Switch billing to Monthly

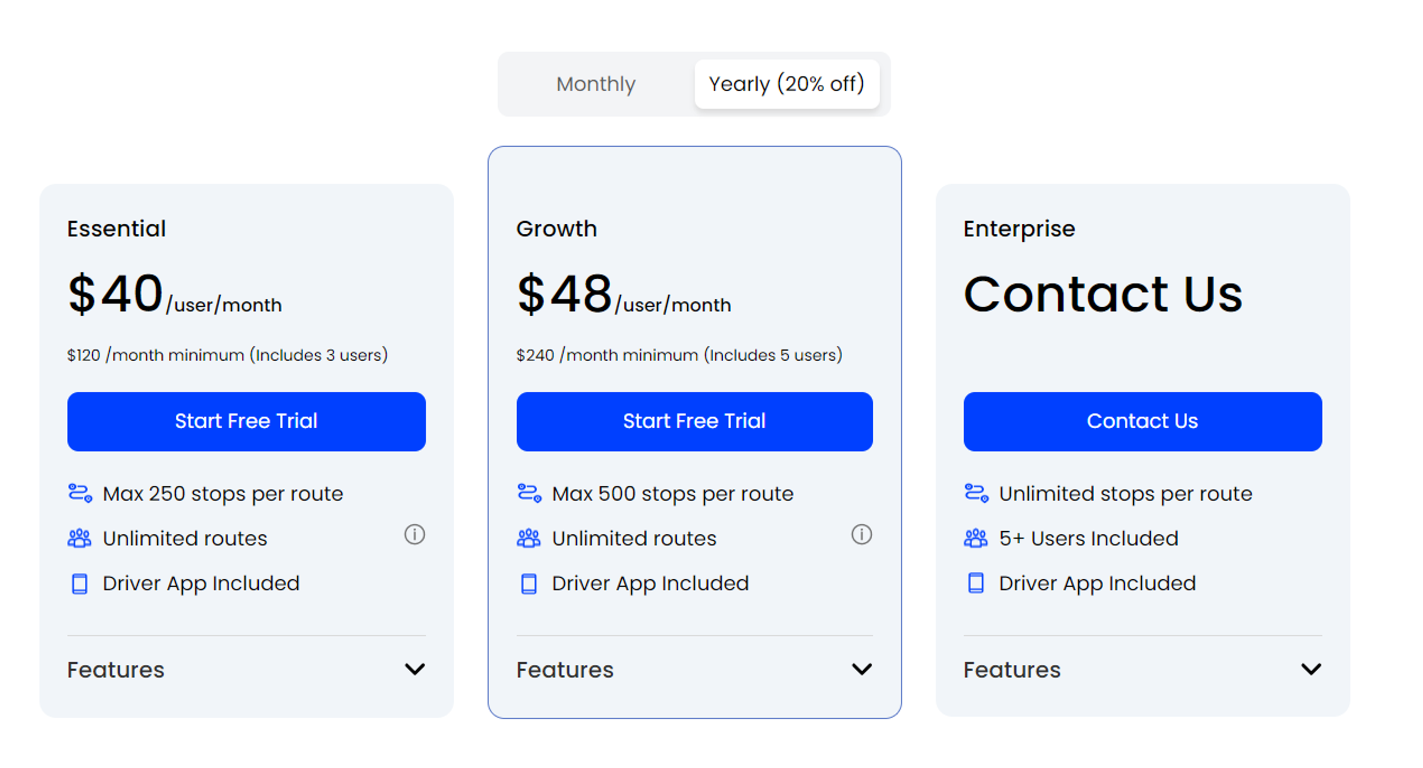pyautogui.click(x=596, y=84)
